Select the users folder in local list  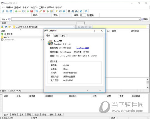pyautogui.click(x=6, y=37)
